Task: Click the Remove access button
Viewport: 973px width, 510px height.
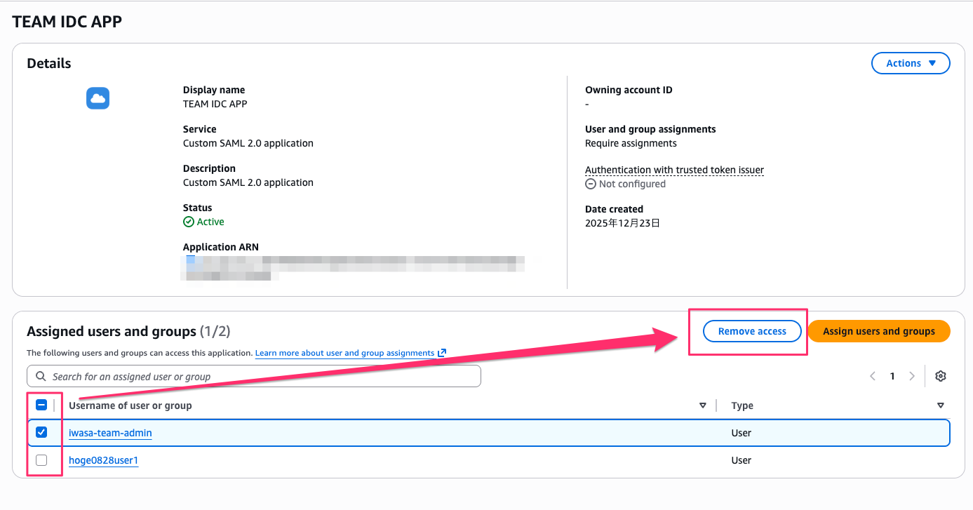Action: coord(752,331)
